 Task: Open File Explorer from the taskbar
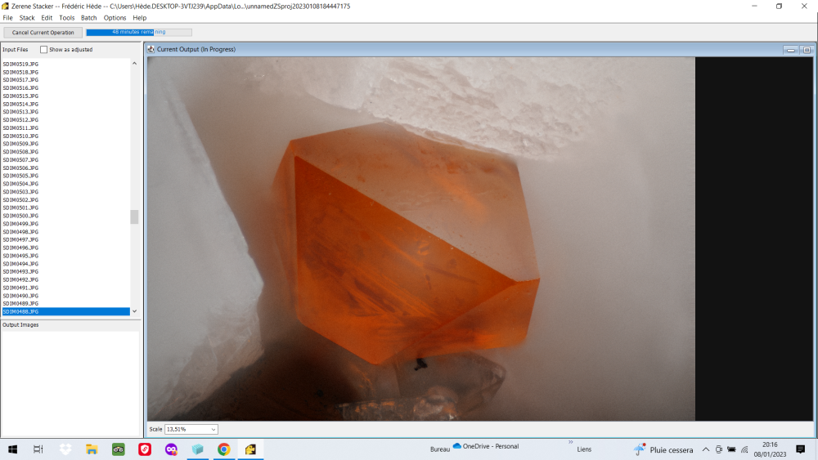92,449
